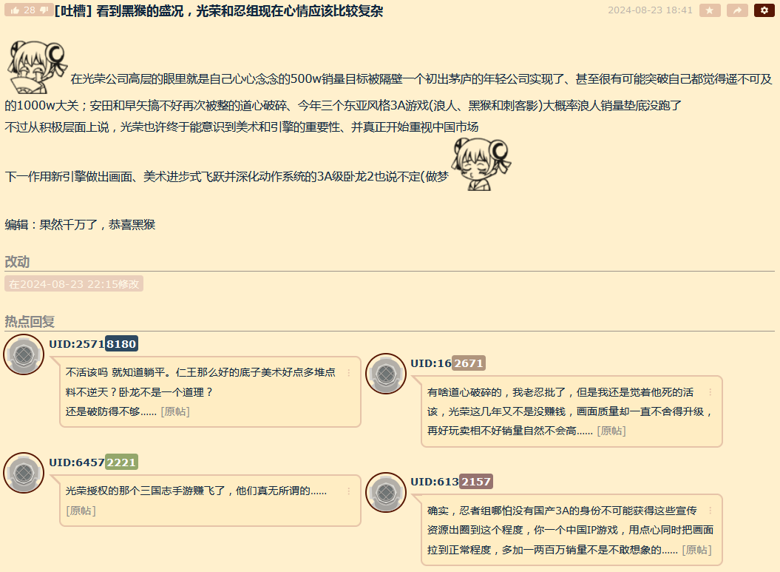Downvote the post with thumbs-down icon
Viewport: 780px width, 572px height.
(44, 10)
